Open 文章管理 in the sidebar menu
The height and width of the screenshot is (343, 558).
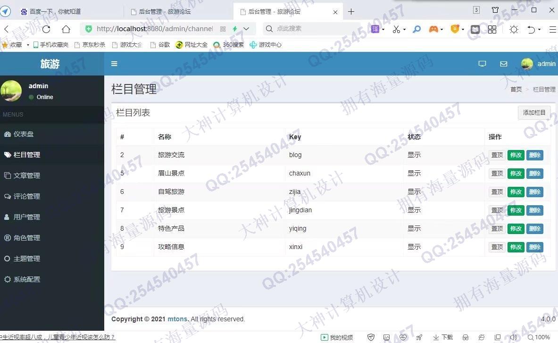[26, 176]
